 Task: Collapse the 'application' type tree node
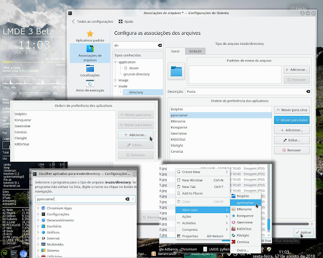coord(116,62)
